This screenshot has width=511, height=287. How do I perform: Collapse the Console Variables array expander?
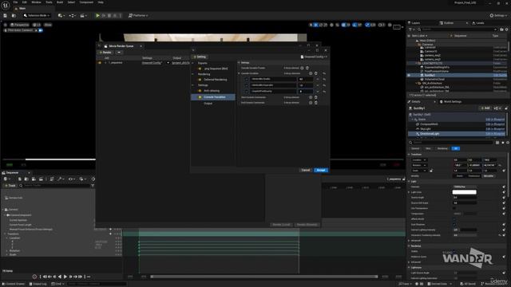tap(240, 73)
